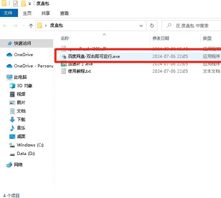The height and width of the screenshot is (198, 221).
Task: Select the 加速补丁.exe file
Action: [x=80, y=64]
